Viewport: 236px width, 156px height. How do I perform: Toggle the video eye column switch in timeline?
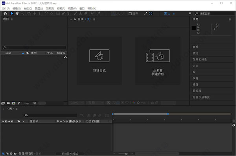tap(3, 121)
